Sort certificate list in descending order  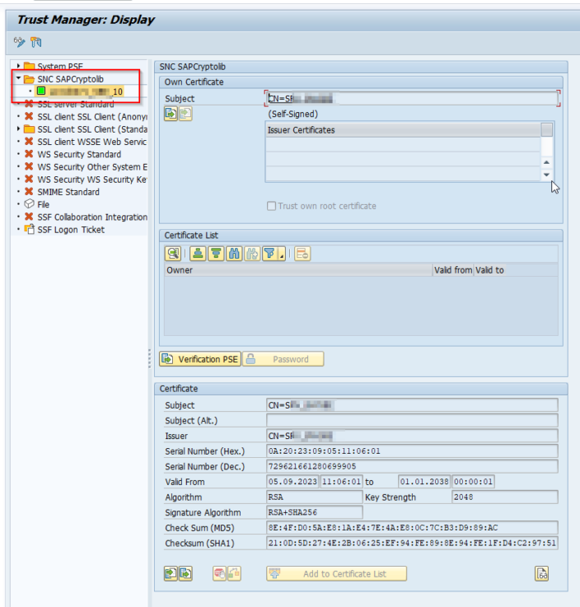click(216, 254)
